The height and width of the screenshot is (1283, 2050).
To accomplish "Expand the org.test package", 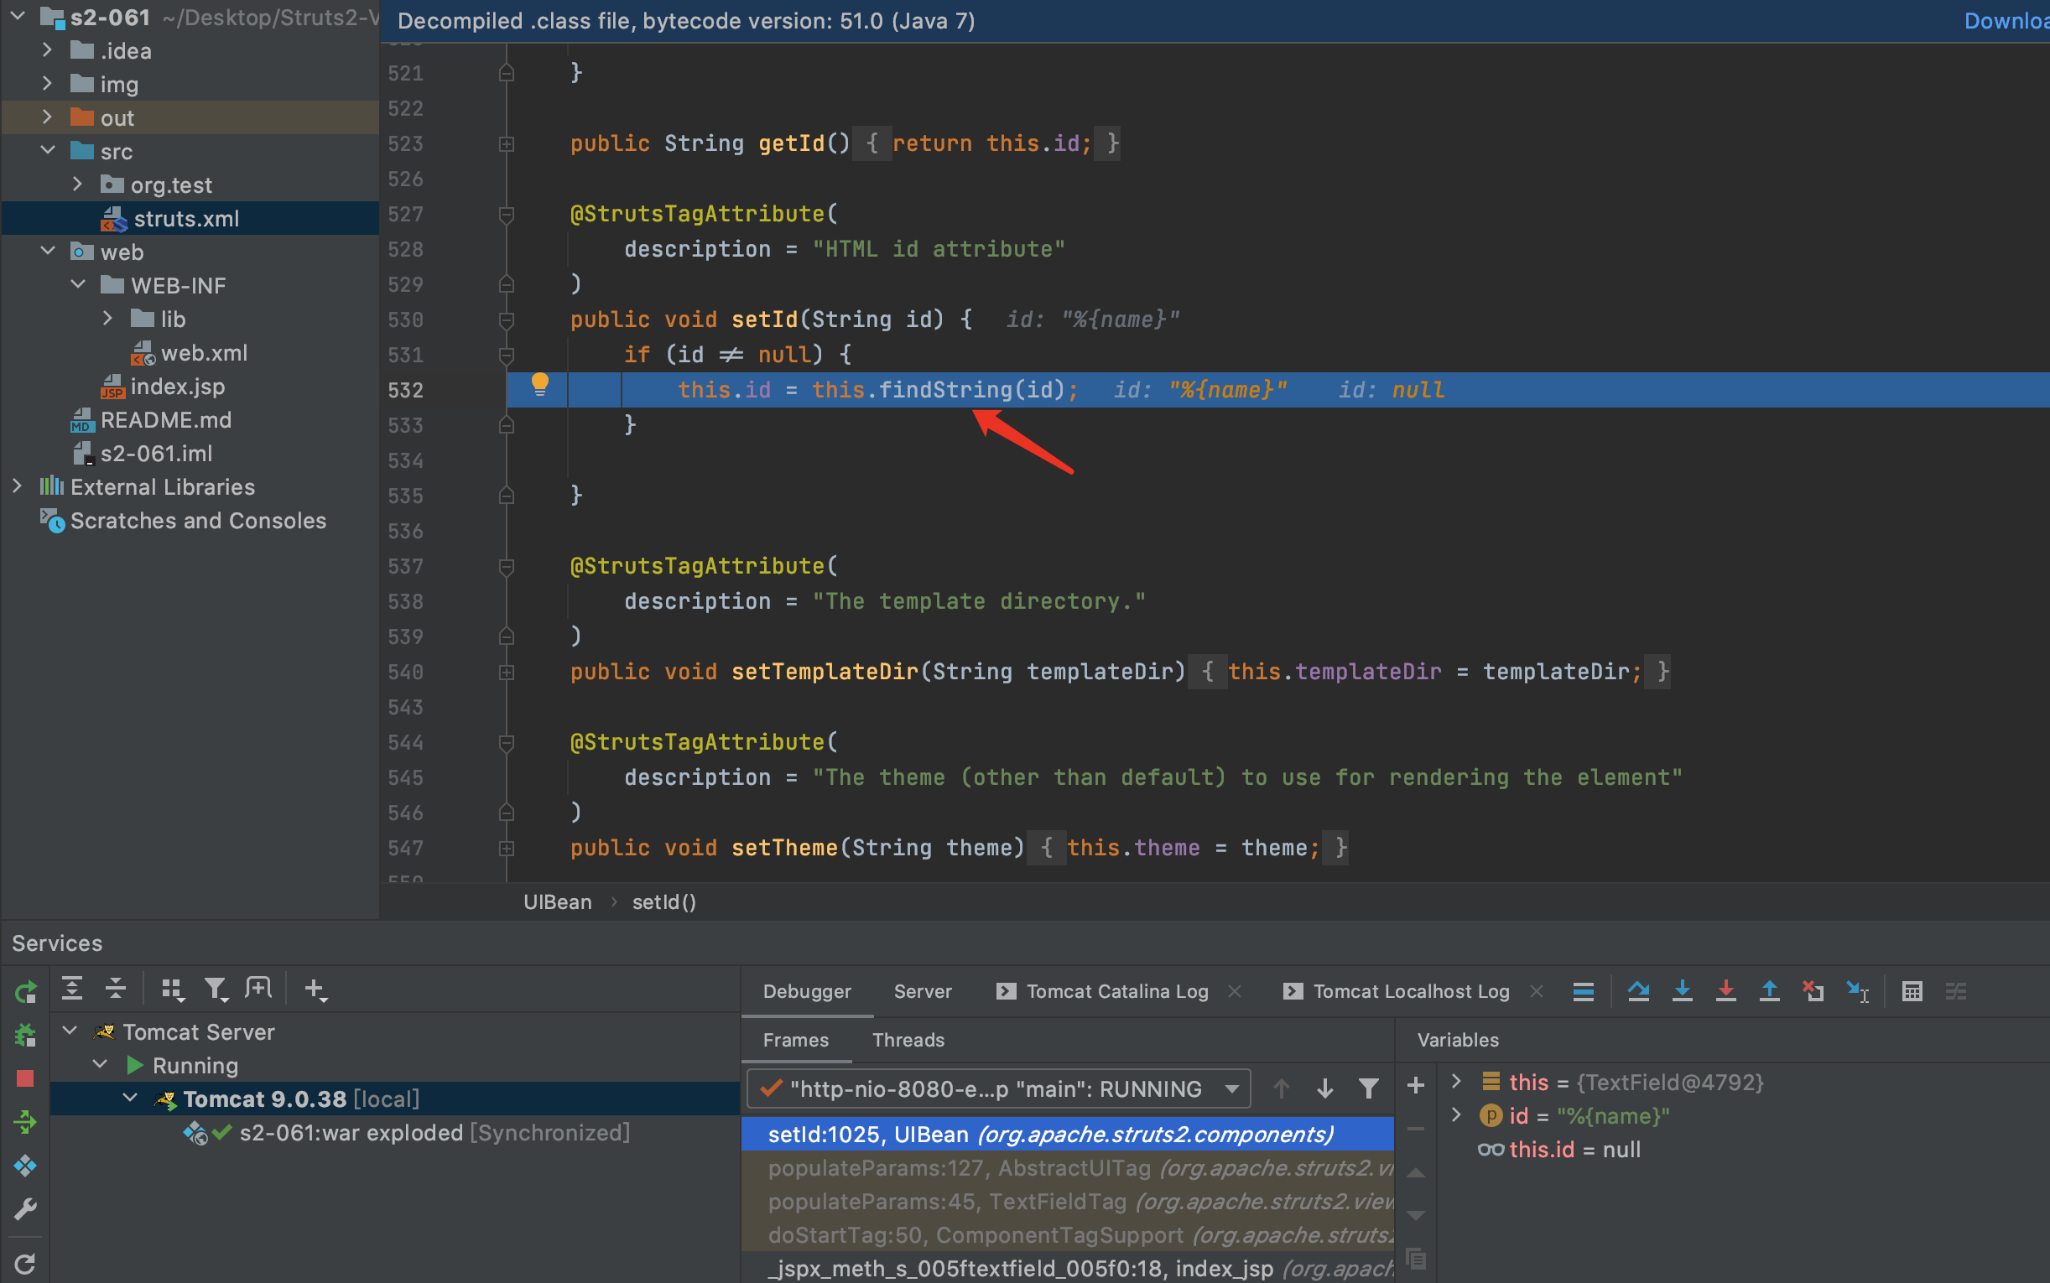I will point(77,184).
